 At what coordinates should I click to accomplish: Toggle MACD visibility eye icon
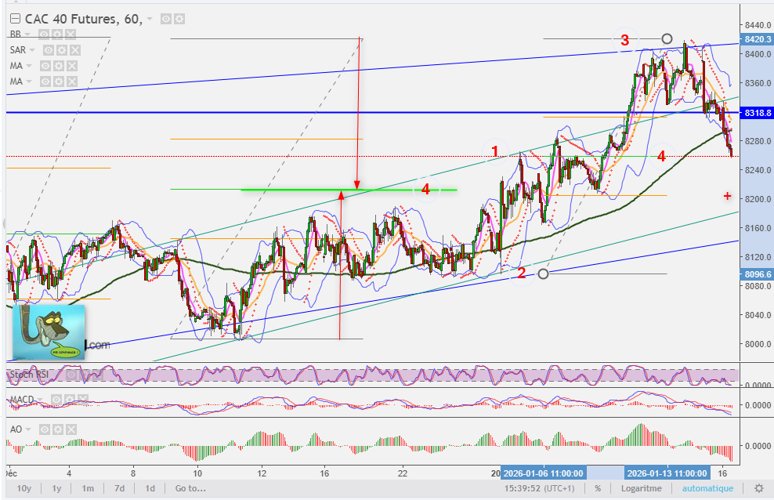[x=56, y=400]
